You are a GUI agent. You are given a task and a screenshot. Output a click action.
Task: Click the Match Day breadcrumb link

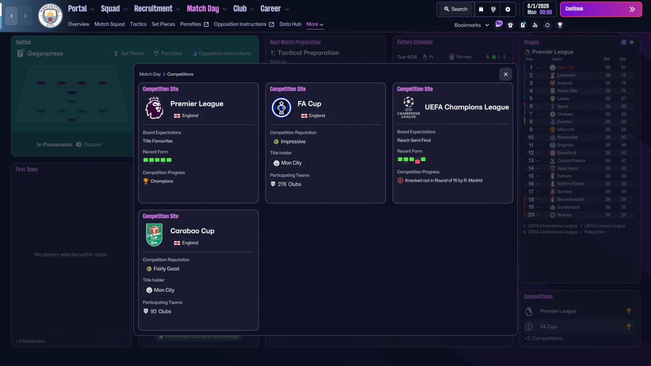click(x=150, y=74)
